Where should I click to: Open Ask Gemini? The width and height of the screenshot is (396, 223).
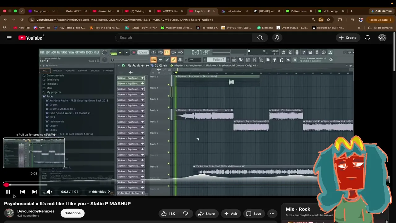point(381,11)
